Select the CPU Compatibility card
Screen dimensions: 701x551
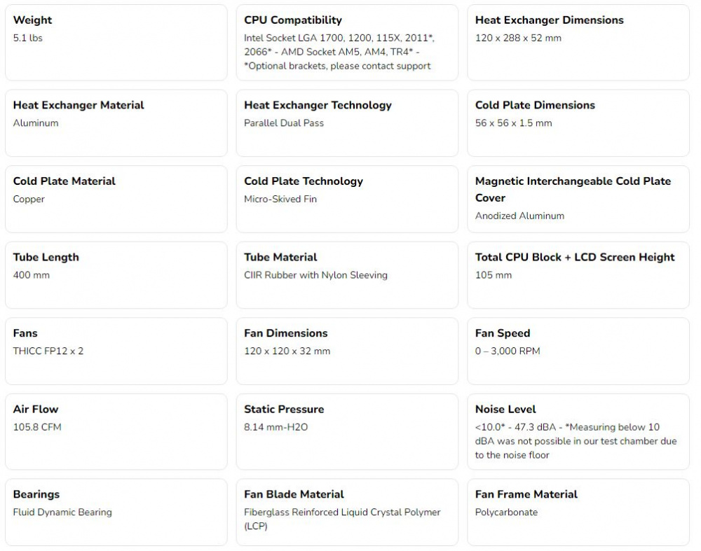pyautogui.click(x=347, y=43)
